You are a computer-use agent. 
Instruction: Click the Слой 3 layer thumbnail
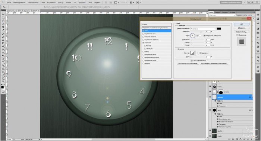click(x=214, y=87)
